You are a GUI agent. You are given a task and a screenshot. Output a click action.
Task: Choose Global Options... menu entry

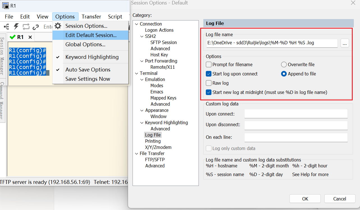(90, 44)
